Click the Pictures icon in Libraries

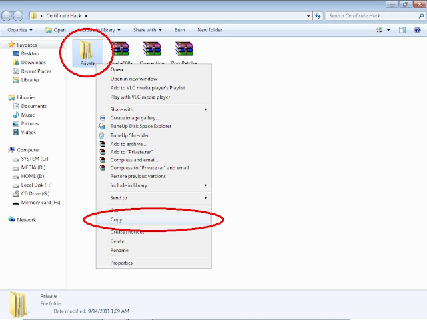coord(16,124)
